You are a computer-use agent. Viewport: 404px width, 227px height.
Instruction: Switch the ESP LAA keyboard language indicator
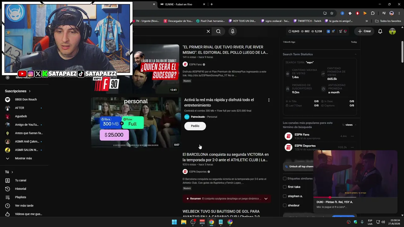pyautogui.click(x=370, y=222)
